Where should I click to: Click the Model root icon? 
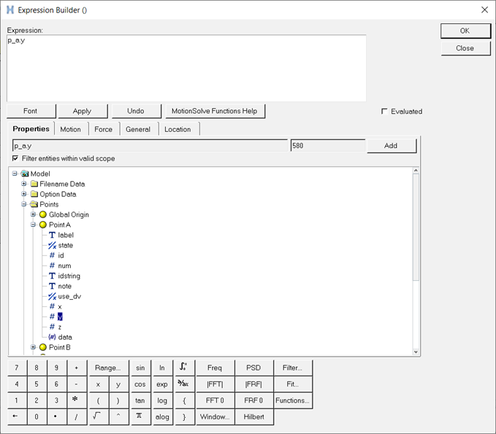click(x=25, y=174)
